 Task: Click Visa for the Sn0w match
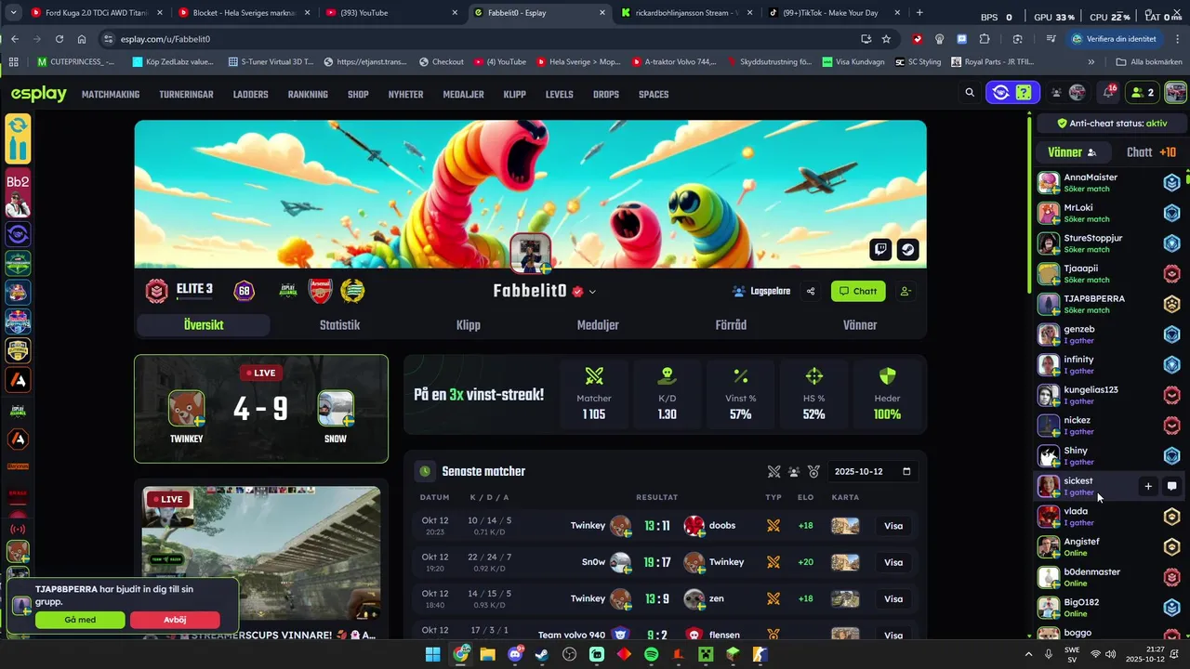pyautogui.click(x=893, y=562)
